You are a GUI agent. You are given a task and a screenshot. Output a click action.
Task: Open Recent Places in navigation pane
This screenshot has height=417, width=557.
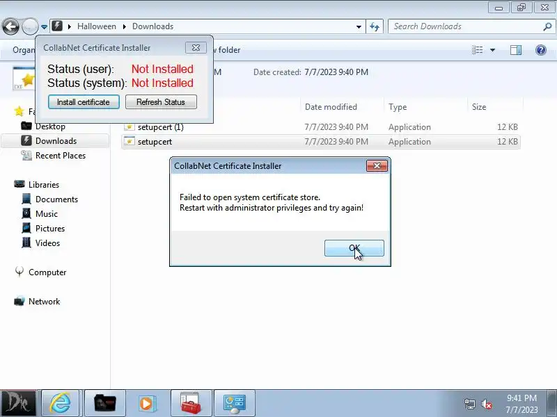pyautogui.click(x=61, y=155)
